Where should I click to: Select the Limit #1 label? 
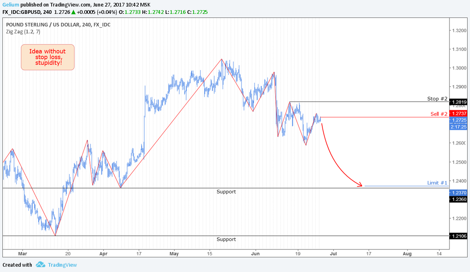click(437, 183)
